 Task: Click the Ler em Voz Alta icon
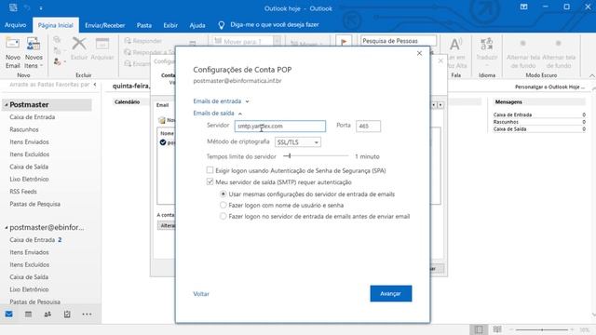pyautogui.click(x=455, y=45)
